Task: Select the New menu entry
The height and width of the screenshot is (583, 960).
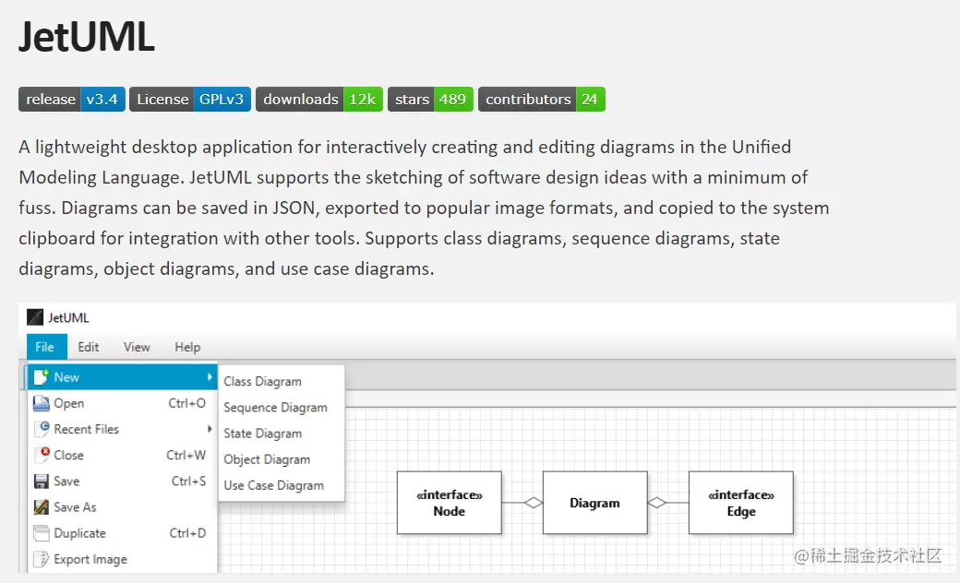Action: 123,377
